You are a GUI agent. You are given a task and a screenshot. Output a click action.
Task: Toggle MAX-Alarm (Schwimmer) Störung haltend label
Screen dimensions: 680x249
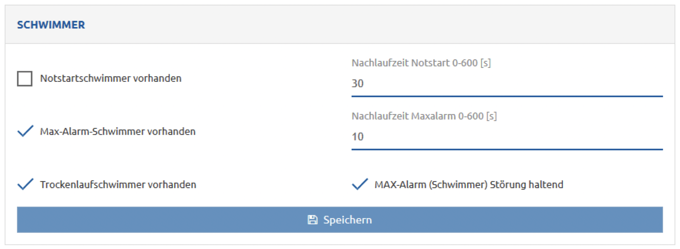pyautogui.click(x=469, y=185)
